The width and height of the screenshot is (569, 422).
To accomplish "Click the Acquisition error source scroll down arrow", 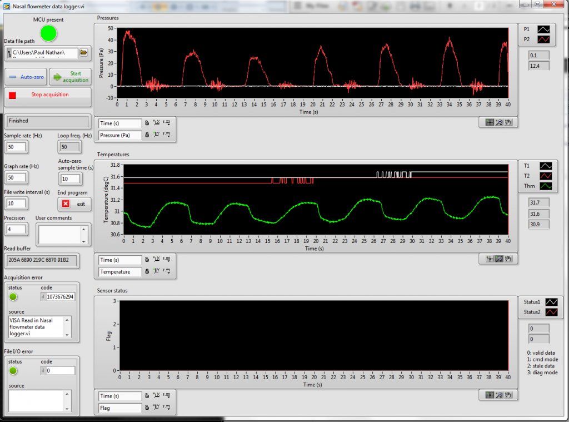I will pos(67,335).
